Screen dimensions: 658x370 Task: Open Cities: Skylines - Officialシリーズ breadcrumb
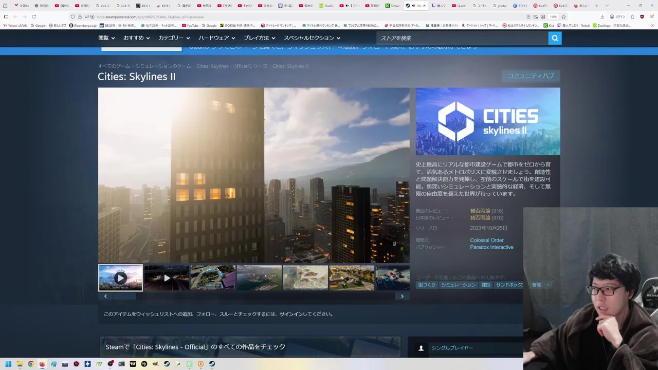(232, 66)
